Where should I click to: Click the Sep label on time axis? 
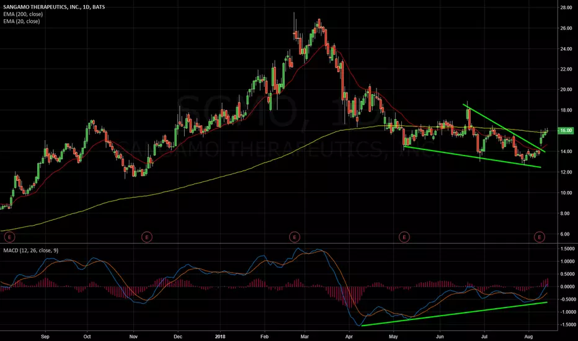point(45,336)
